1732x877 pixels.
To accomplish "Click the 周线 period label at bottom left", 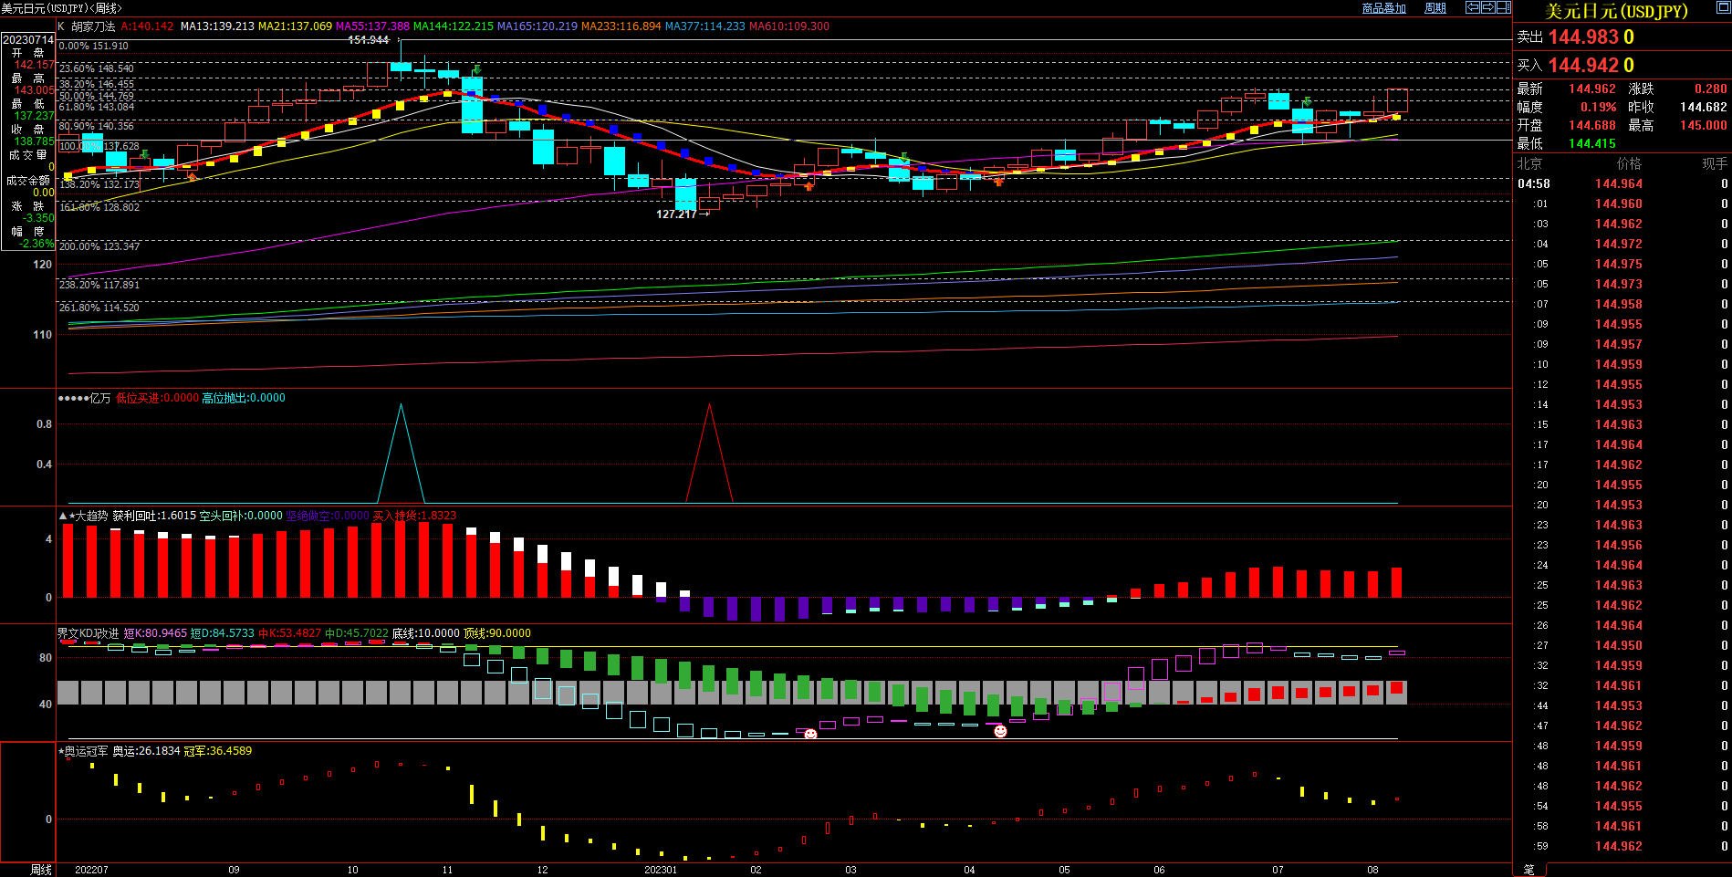I will (41, 870).
